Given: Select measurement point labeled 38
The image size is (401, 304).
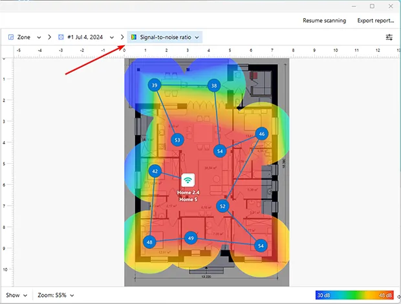Looking at the screenshot, I should 214,85.
